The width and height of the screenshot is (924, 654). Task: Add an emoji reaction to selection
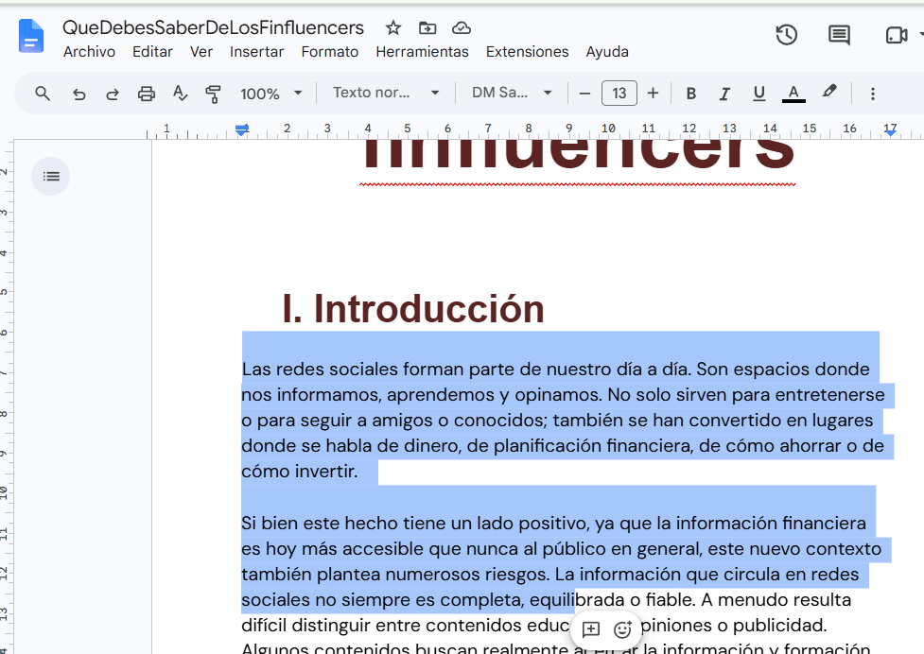(622, 629)
